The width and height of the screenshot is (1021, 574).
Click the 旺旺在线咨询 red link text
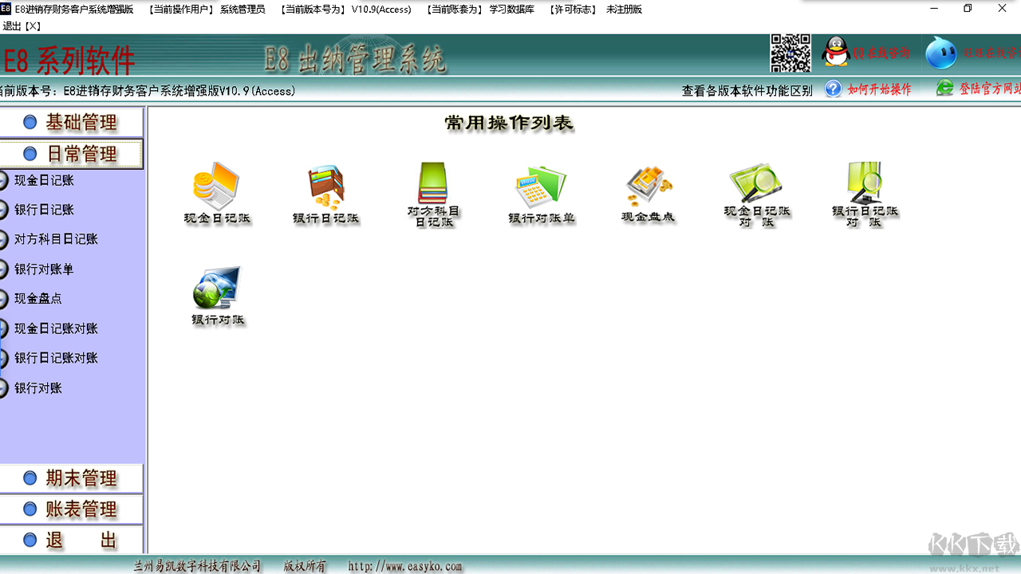[x=991, y=53]
